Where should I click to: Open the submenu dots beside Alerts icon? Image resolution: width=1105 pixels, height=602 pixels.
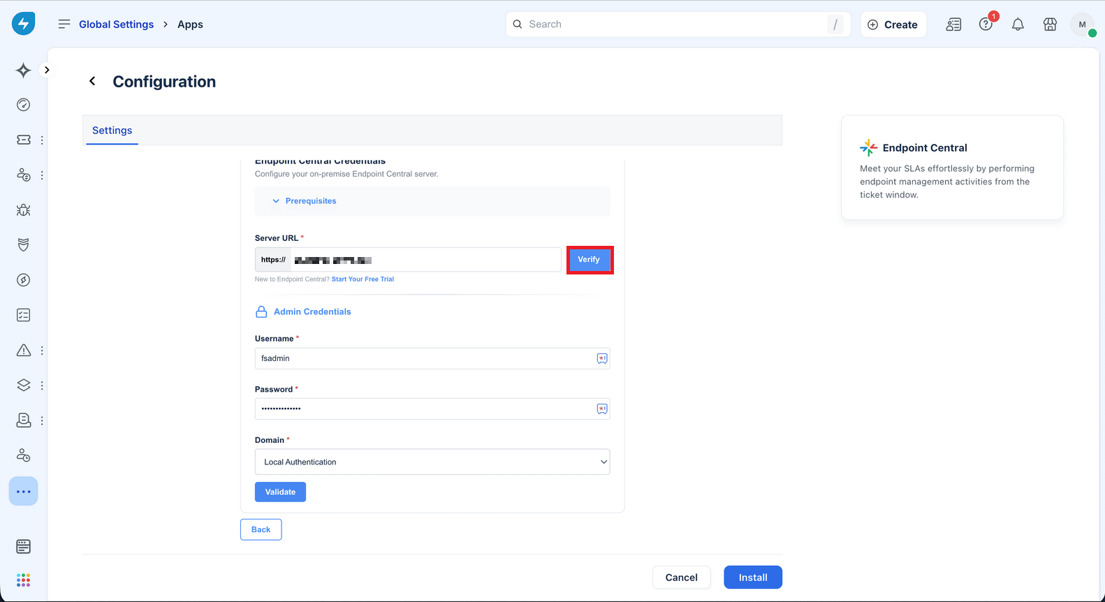pyautogui.click(x=42, y=351)
